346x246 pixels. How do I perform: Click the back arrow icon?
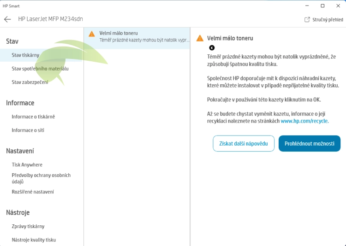click(x=7, y=19)
